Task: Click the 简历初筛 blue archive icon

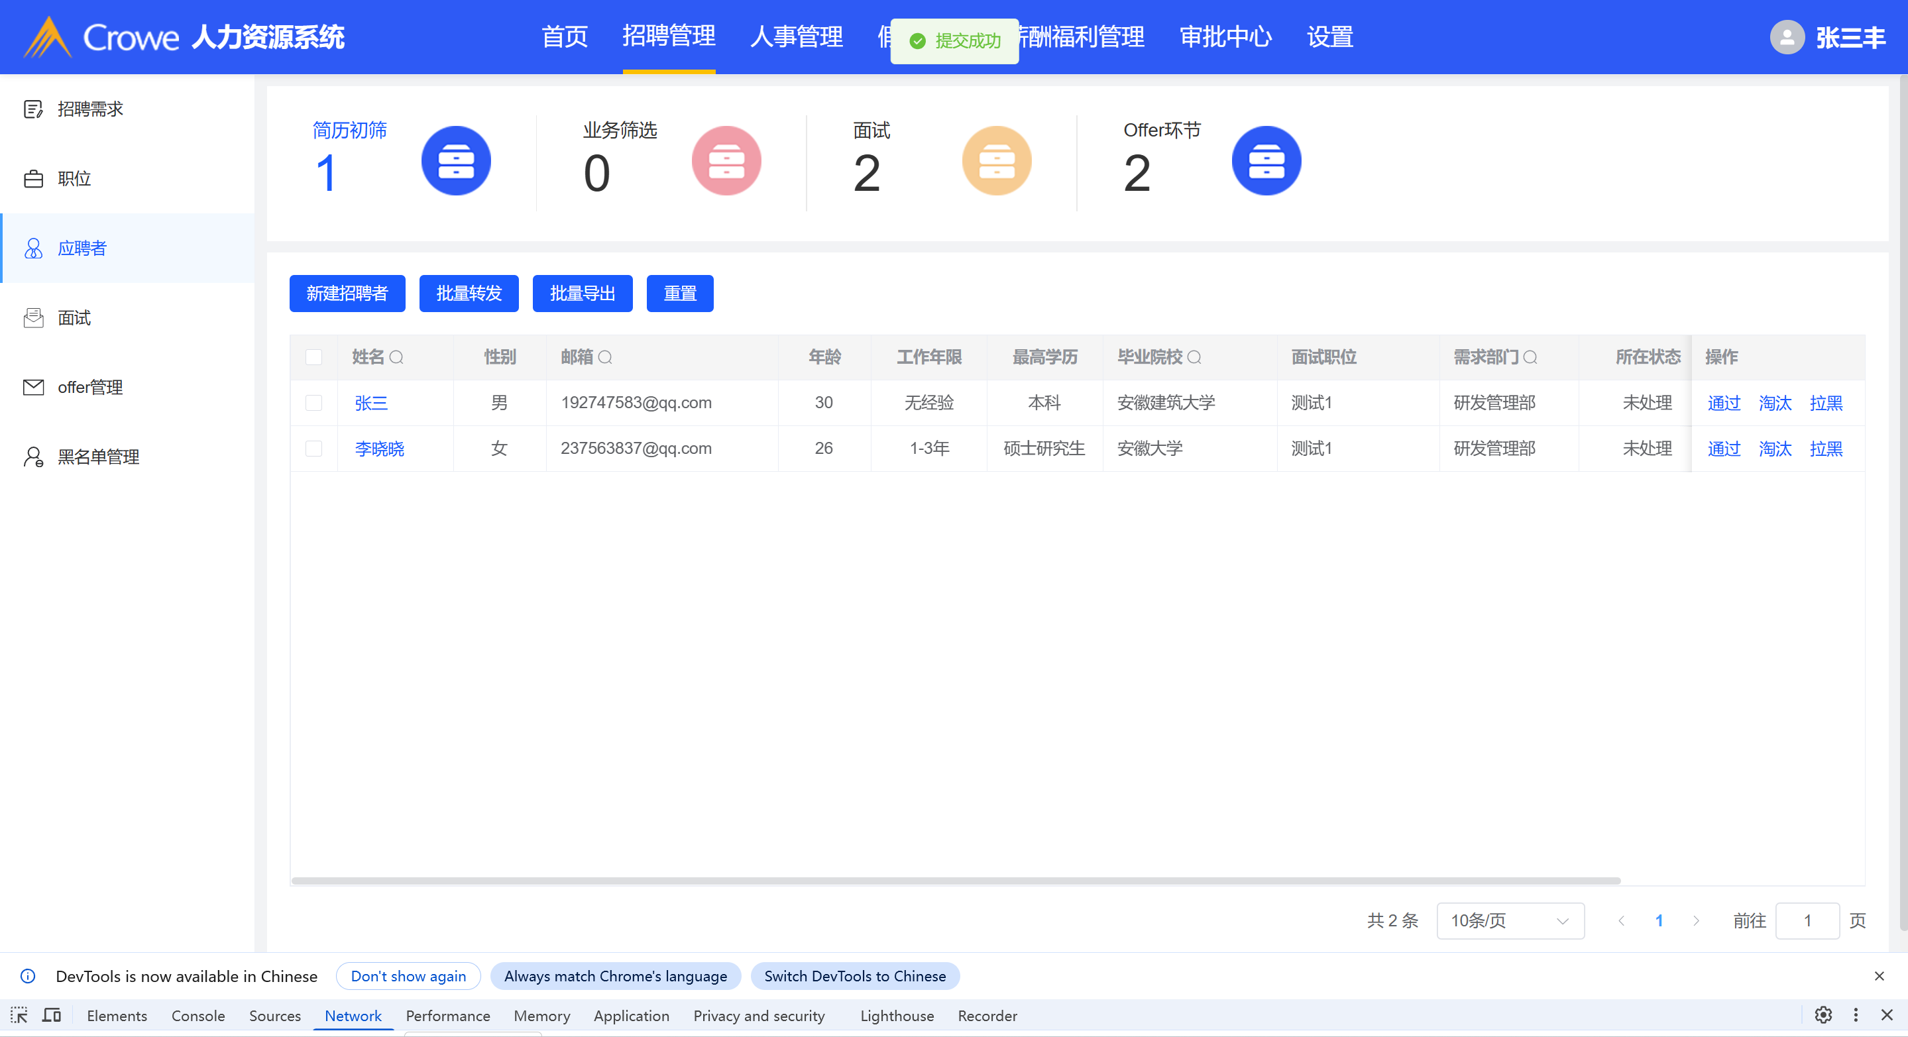Action: (455, 161)
